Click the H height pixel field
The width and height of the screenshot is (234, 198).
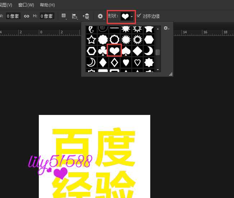tap(47, 16)
